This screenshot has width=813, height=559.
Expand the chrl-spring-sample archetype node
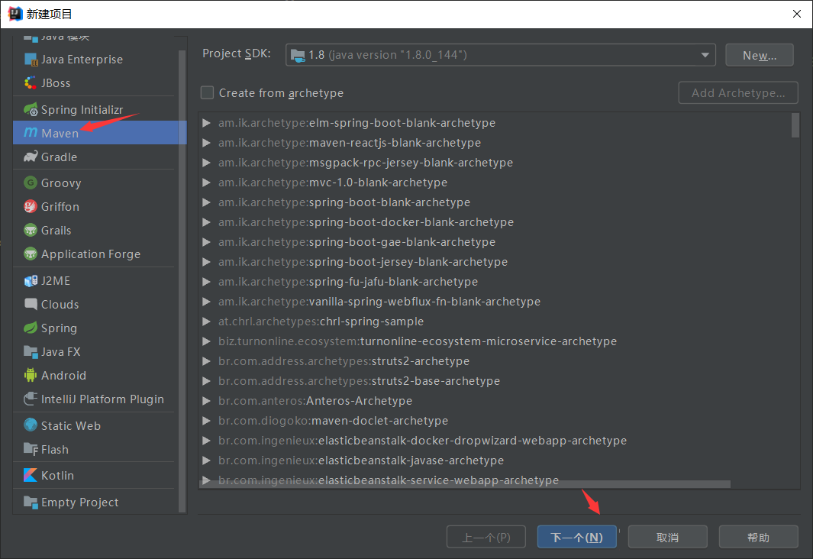[x=207, y=322]
